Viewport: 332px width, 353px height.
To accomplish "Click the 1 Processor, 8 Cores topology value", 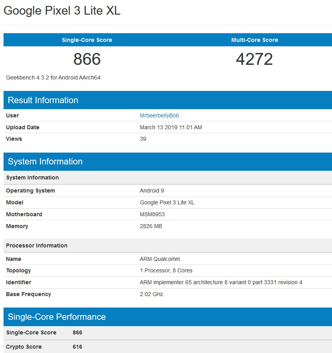I will tap(166, 270).
